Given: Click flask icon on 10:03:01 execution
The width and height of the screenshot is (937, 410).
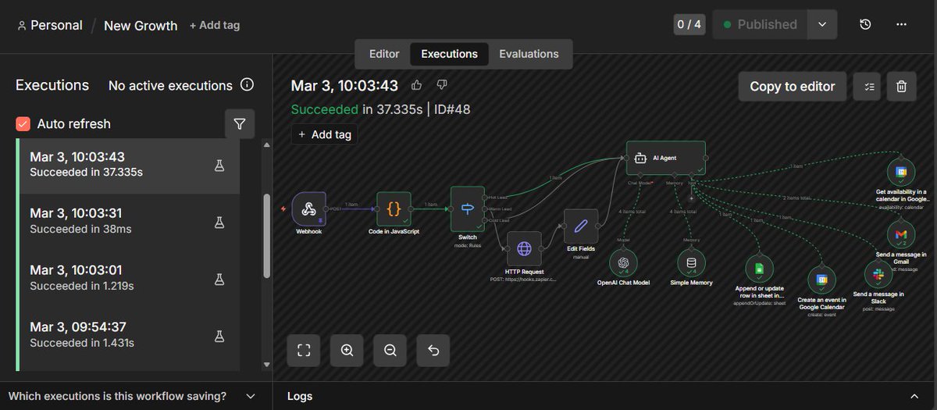Looking at the screenshot, I should coord(219,279).
